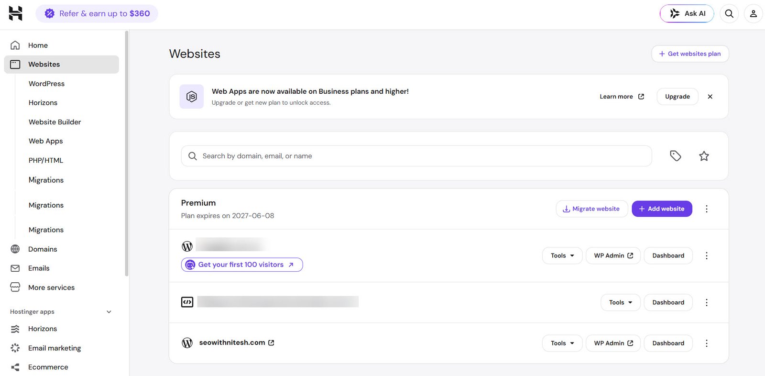
Task: Open Premium plan three-dot menu
Action: pos(707,209)
